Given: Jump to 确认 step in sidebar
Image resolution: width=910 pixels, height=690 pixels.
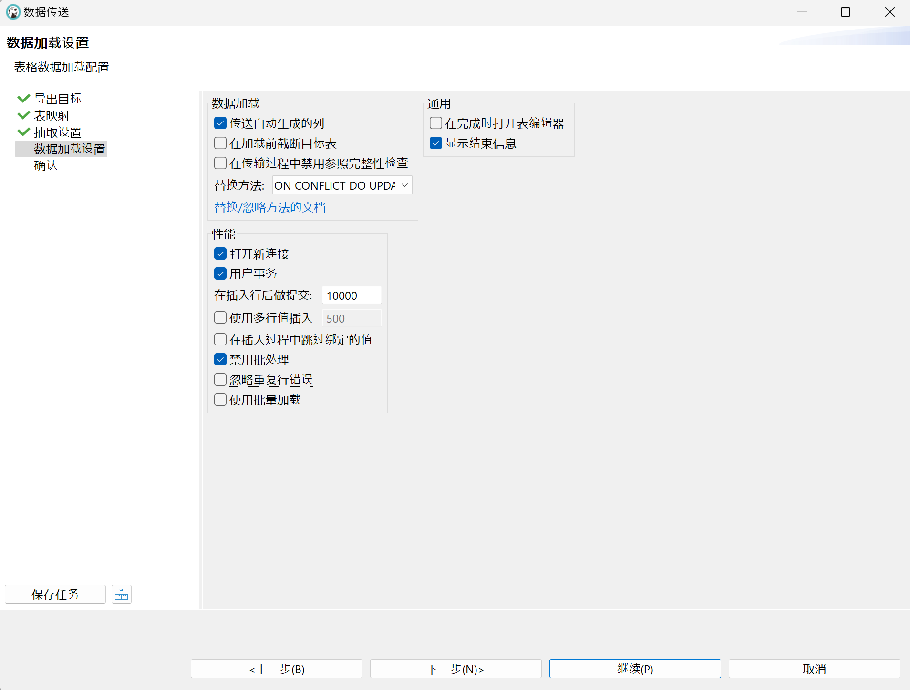Looking at the screenshot, I should click(x=46, y=166).
